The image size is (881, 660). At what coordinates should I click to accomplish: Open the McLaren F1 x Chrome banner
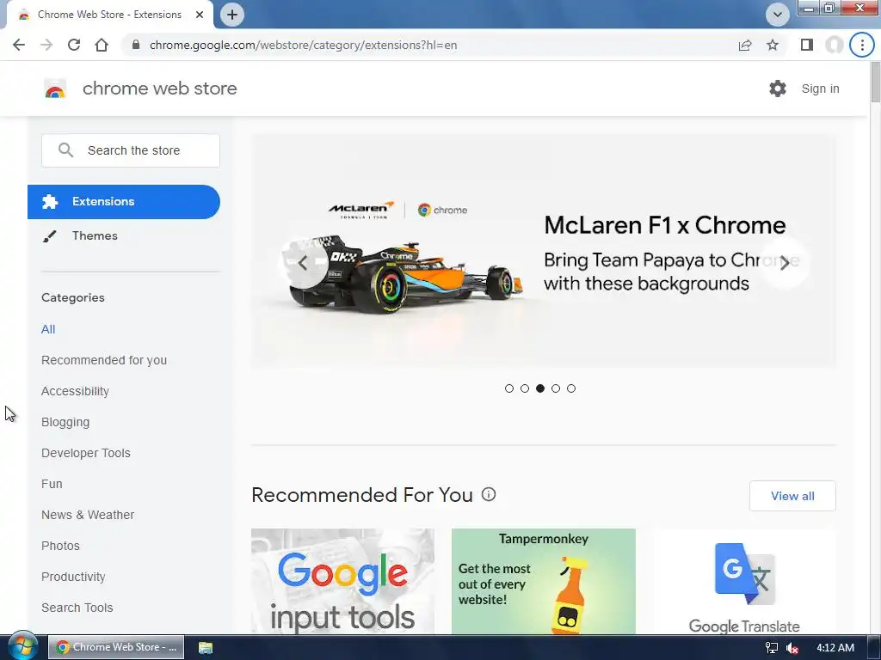544,251
